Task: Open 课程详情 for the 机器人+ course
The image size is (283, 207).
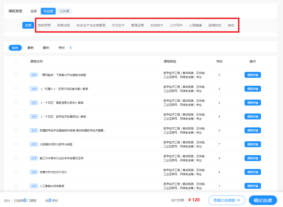Action: click(252, 89)
